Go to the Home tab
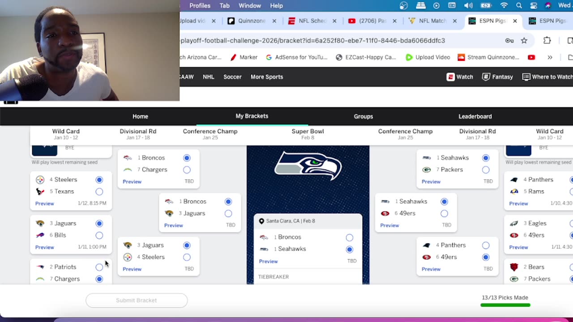Screen dimensions: 573x322 tap(140, 116)
